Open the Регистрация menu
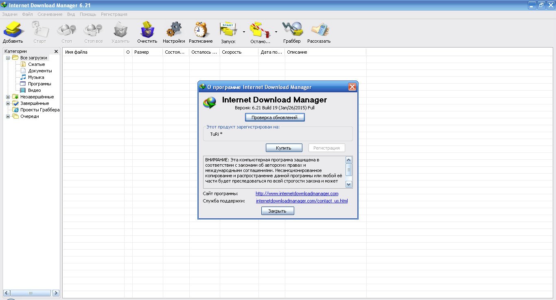This screenshot has width=556, height=300. (114, 14)
